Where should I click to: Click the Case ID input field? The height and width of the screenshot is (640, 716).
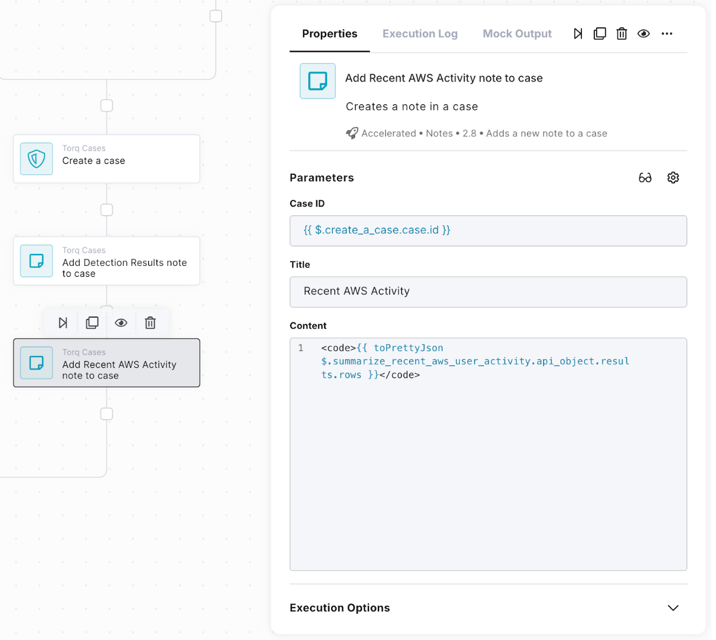coord(488,230)
